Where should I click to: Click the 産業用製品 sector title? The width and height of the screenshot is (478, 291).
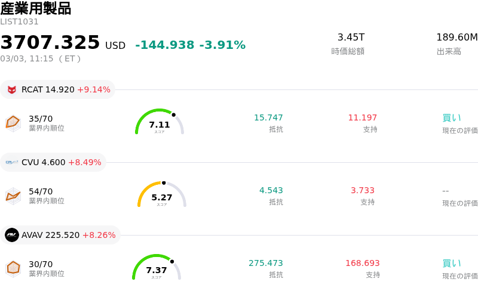click(36, 8)
